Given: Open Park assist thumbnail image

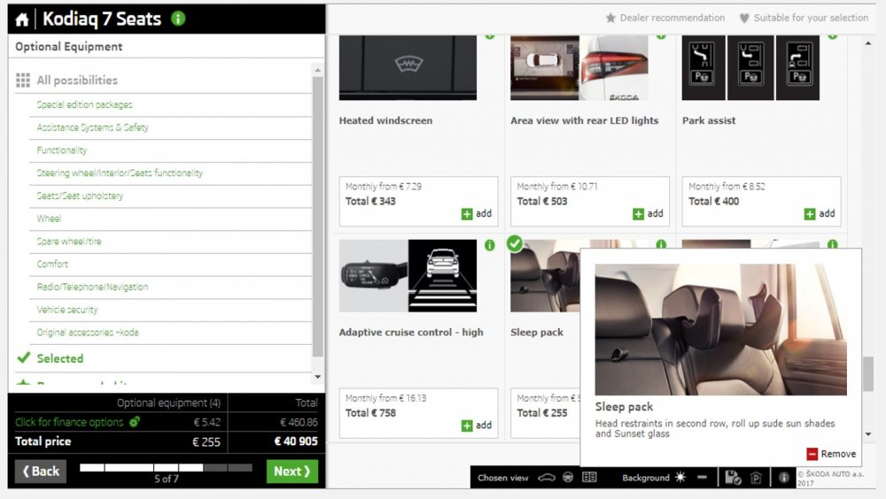Looking at the screenshot, I should pyautogui.click(x=750, y=68).
